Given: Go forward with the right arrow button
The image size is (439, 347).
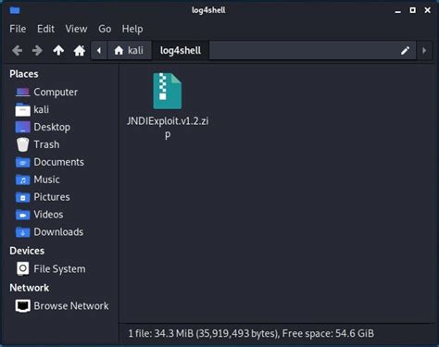Looking at the screenshot, I should coord(37,50).
